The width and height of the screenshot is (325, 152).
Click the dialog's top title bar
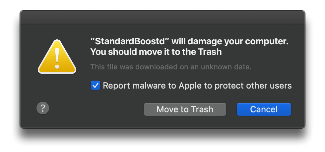(x=162, y=18)
